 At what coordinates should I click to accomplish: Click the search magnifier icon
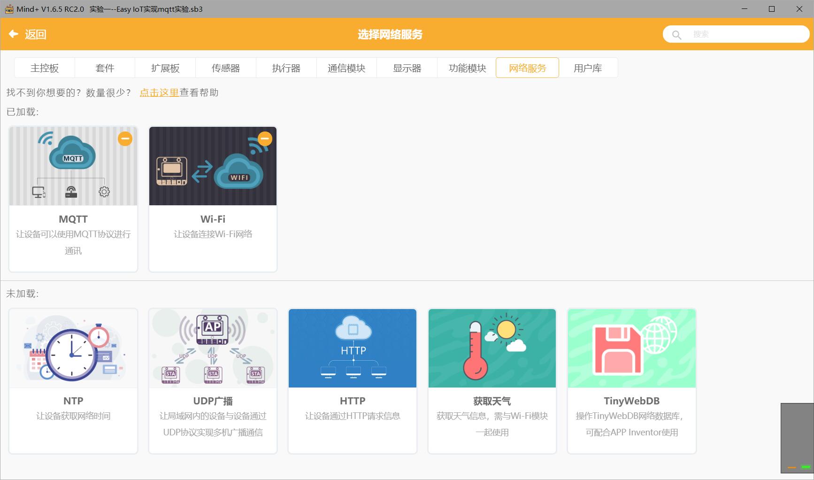676,34
